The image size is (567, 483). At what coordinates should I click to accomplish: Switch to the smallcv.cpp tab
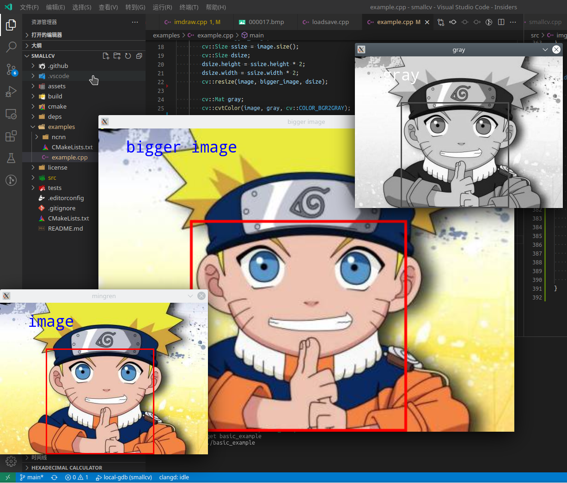point(545,22)
